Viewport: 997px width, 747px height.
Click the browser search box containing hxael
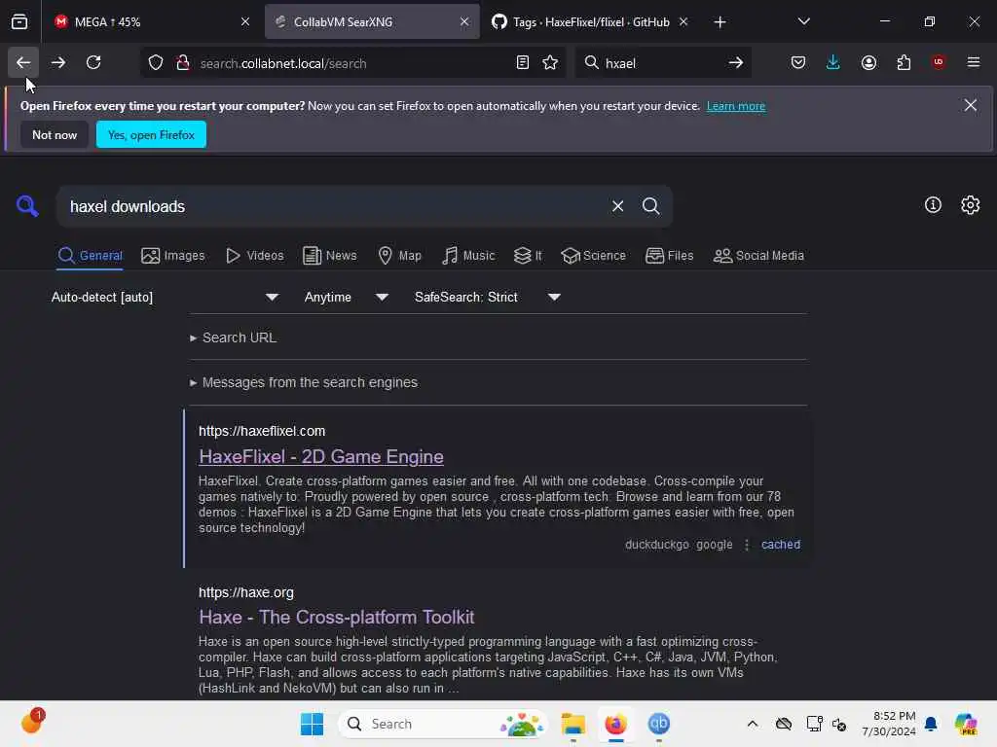(661, 63)
